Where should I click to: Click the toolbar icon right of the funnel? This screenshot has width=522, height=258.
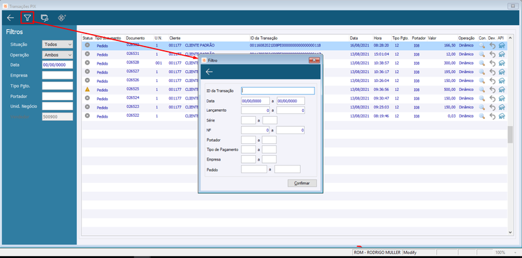pos(45,18)
